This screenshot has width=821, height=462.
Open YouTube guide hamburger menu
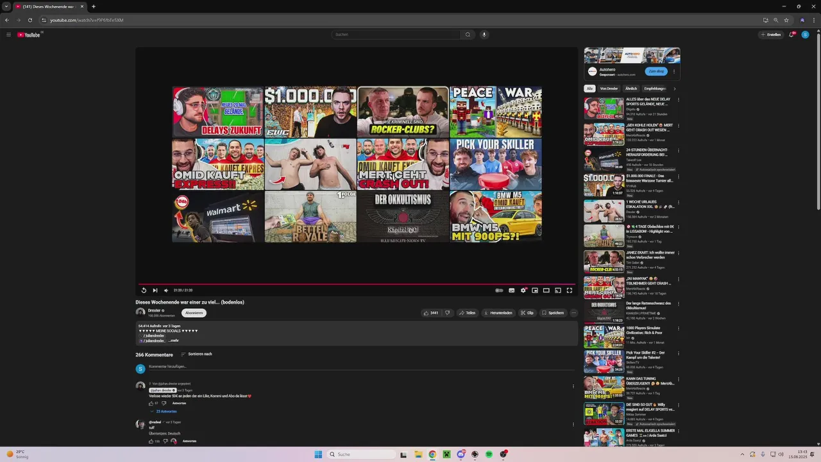8,35
